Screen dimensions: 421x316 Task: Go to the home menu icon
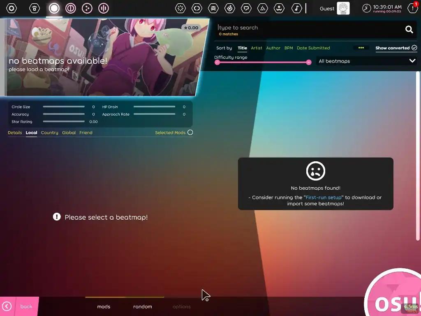pos(35,8)
